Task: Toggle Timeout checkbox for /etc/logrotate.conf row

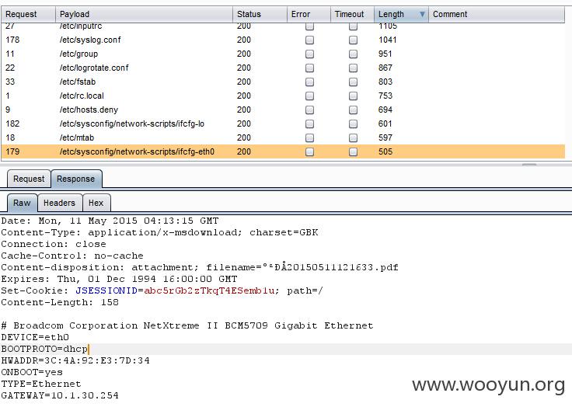Action: pos(353,68)
